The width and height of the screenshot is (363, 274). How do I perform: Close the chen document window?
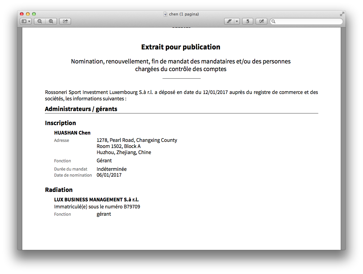pos(22,14)
